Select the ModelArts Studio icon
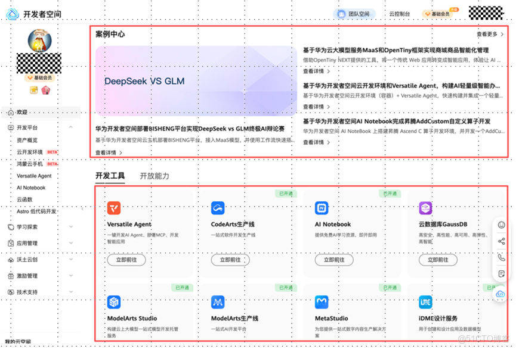Viewport: 516px width, 349px height. coord(113,302)
